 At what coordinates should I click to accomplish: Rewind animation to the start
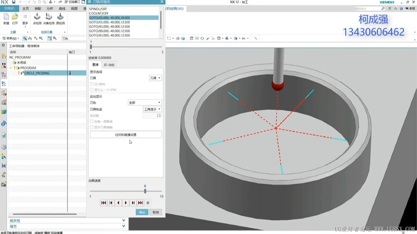[103, 203]
